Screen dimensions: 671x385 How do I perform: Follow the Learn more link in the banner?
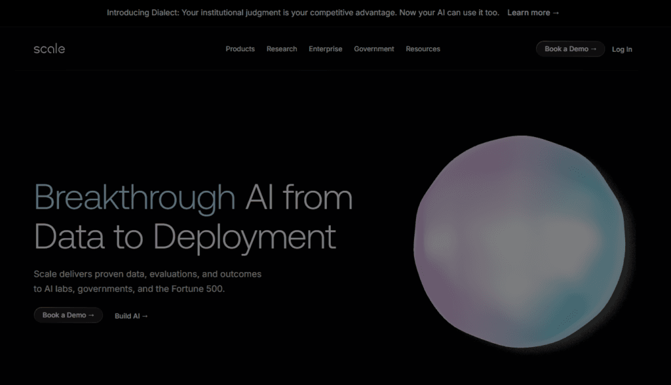533,13
